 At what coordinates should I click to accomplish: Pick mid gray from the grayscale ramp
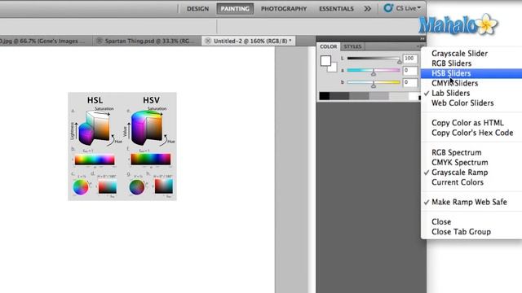[x=359, y=96]
